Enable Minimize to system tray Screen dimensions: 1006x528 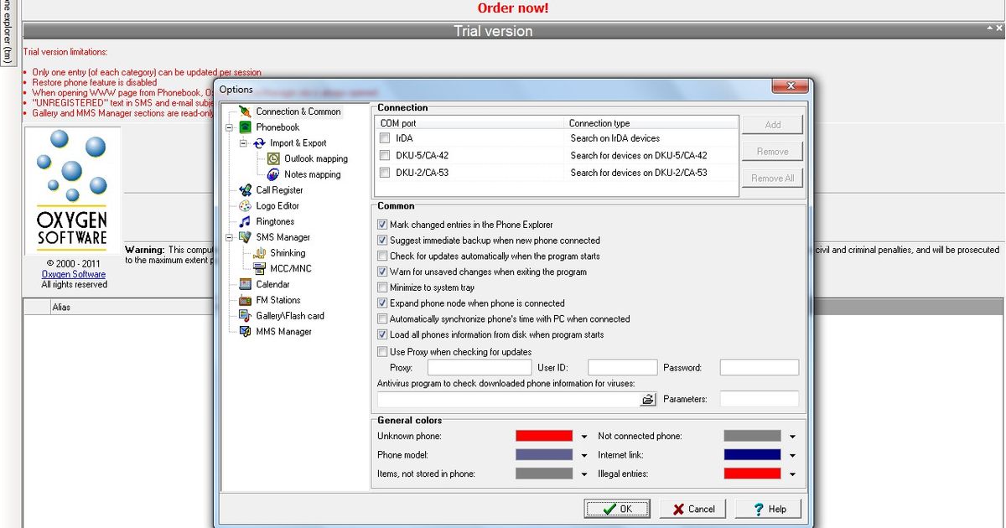coord(382,287)
